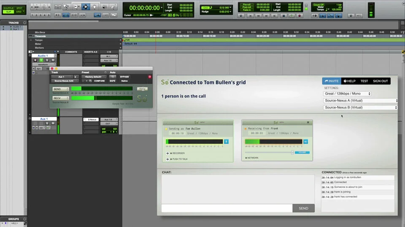Viewport: 405px width, 227px height.
Task: Go to start with Return to Zero
Action: click(x=250, y=16)
